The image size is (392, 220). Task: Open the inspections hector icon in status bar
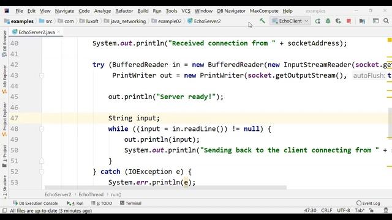[x=386, y=210]
